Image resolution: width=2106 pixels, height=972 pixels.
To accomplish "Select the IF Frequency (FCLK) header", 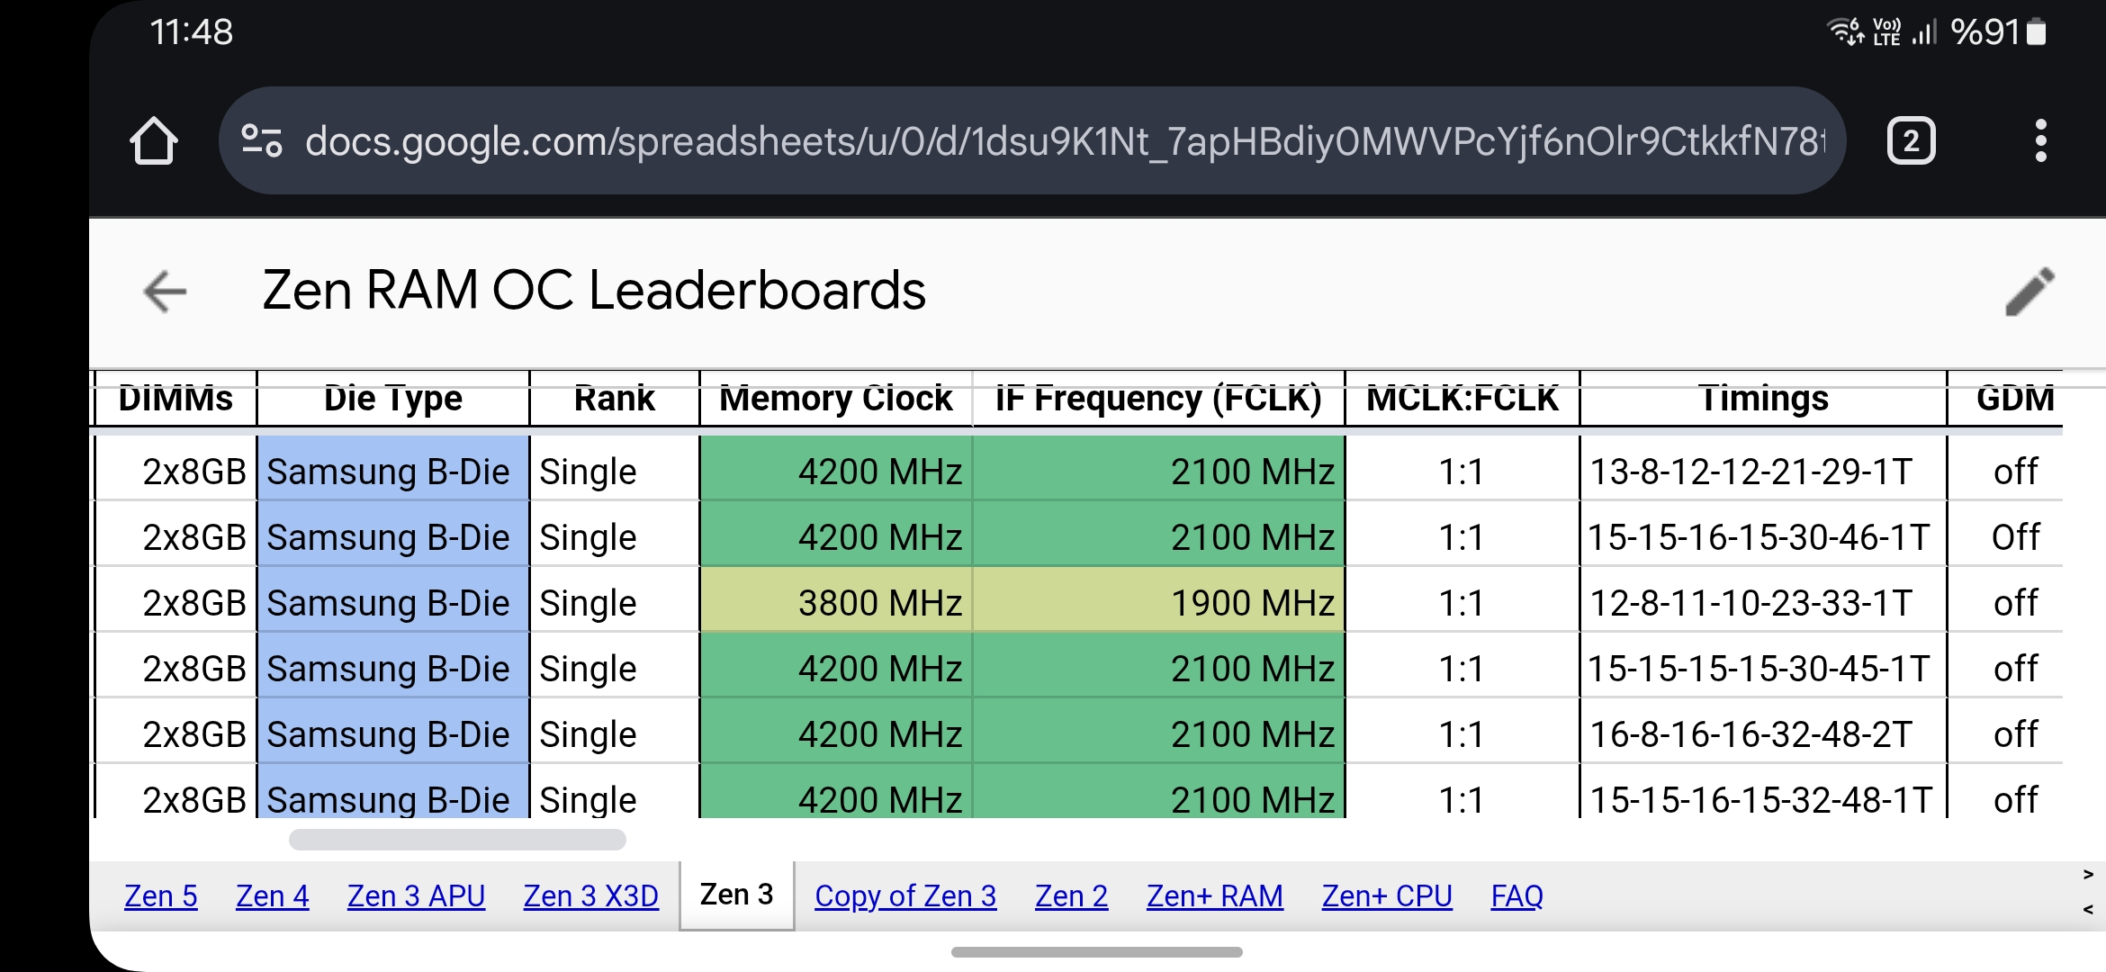I will (1158, 398).
